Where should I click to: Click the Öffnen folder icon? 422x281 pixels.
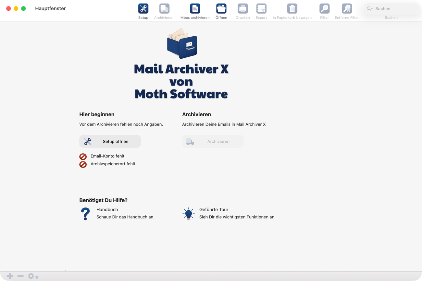tap(221, 8)
